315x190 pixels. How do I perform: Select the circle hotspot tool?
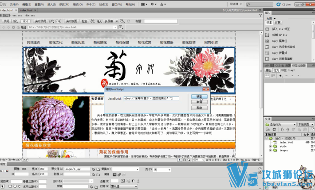[15, 186]
